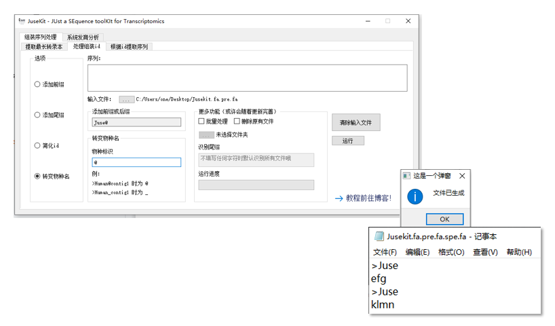This screenshot has width=555, height=326.
Task: Click the Notepad file icon
Action: click(379, 236)
